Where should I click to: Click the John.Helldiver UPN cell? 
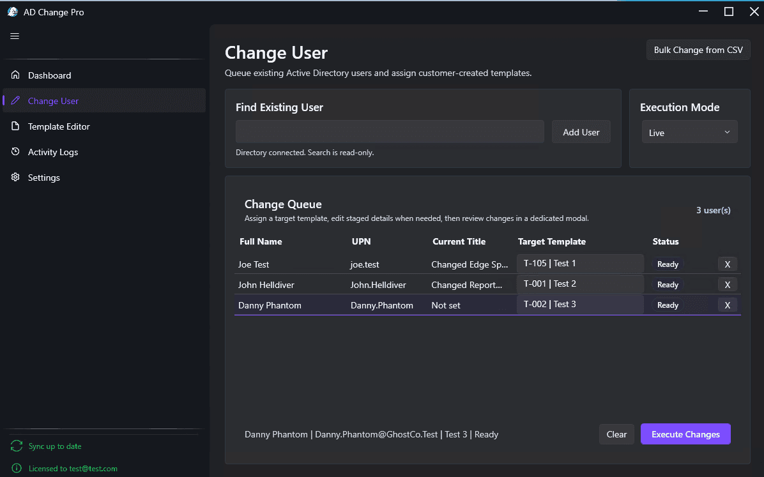[378, 285]
